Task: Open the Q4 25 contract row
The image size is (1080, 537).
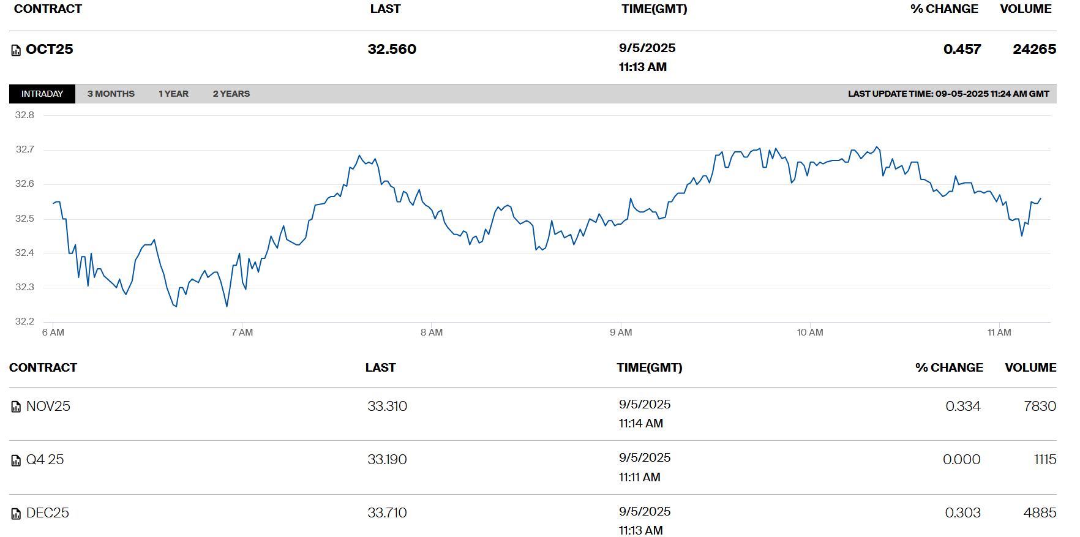Action: pos(45,459)
